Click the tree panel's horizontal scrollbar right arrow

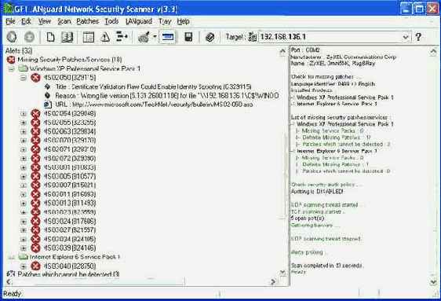click(273, 281)
